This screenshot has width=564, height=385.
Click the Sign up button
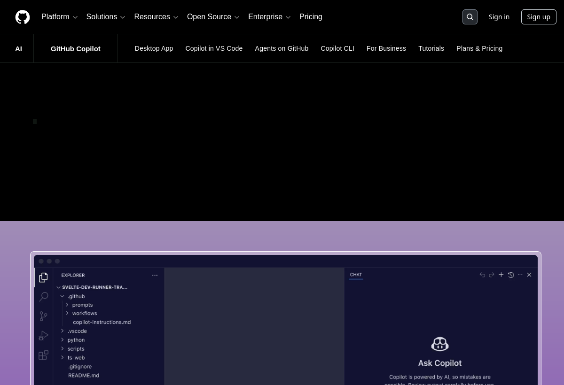tap(539, 17)
